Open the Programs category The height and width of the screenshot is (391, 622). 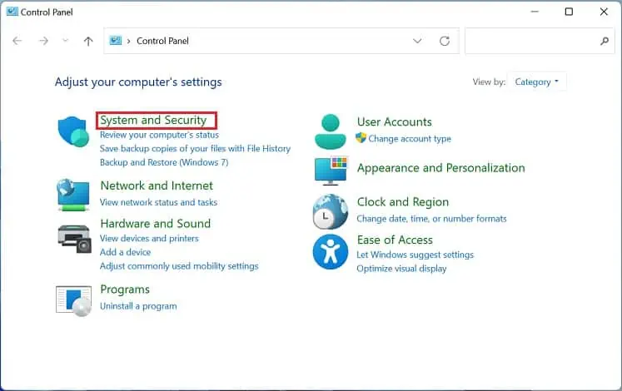125,290
